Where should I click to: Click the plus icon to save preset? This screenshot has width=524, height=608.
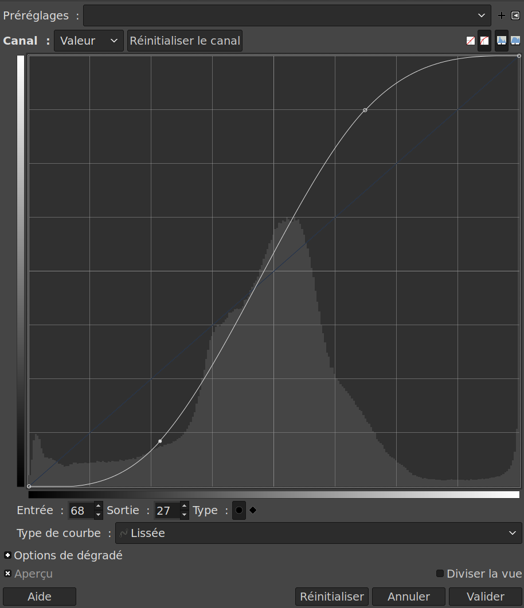(x=502, y=15)
